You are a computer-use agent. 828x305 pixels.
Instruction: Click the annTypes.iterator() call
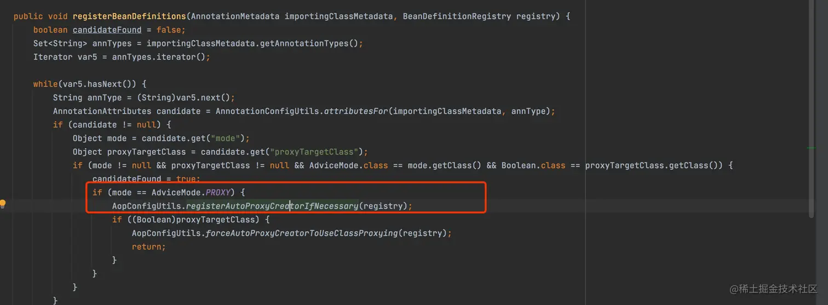(159, 57)
